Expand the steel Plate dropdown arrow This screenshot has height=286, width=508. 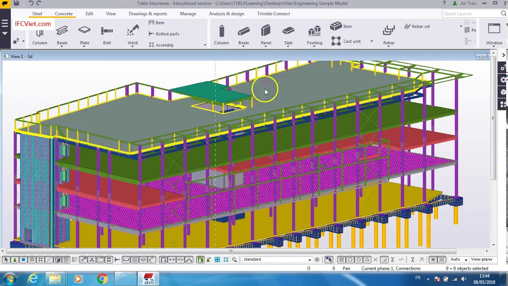pyautogui.click(x=85, y=46)
